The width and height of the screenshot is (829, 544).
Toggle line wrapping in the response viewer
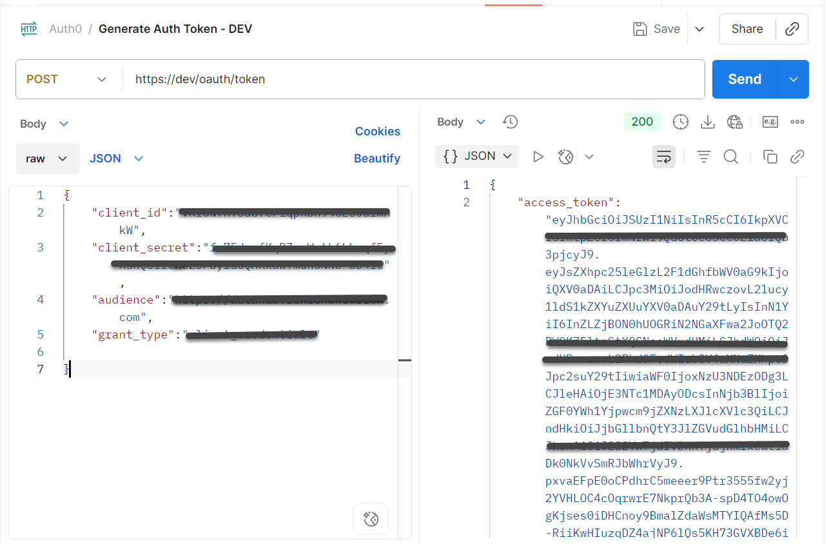tap(663, 156)
